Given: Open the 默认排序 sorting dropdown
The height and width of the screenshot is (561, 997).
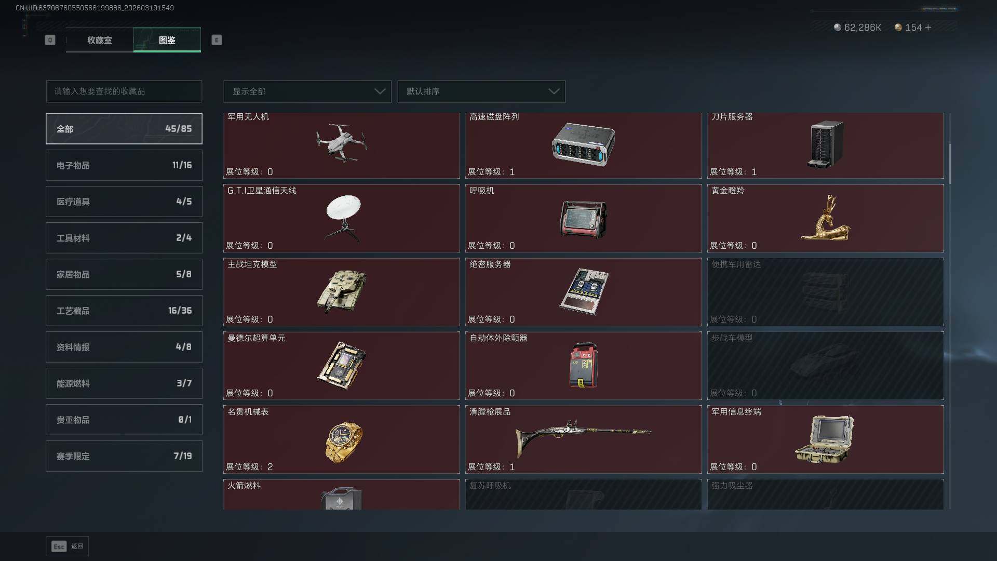Looking at the screenshot, I should [x=481, y=91].
